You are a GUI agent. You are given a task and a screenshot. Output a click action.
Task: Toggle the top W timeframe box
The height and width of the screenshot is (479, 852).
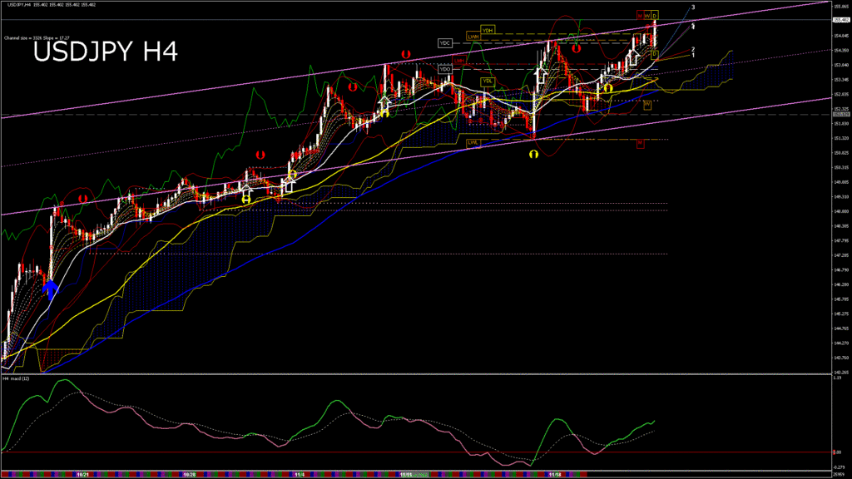[x=646, y=16]
